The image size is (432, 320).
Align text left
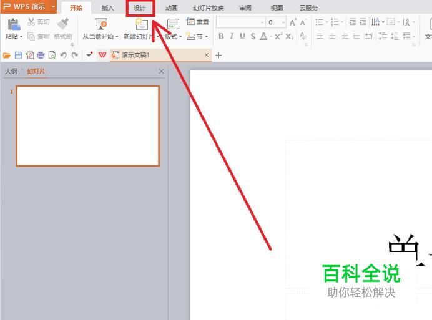[319, 36]
